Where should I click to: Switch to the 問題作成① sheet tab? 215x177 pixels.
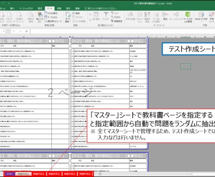coord(23,174)
